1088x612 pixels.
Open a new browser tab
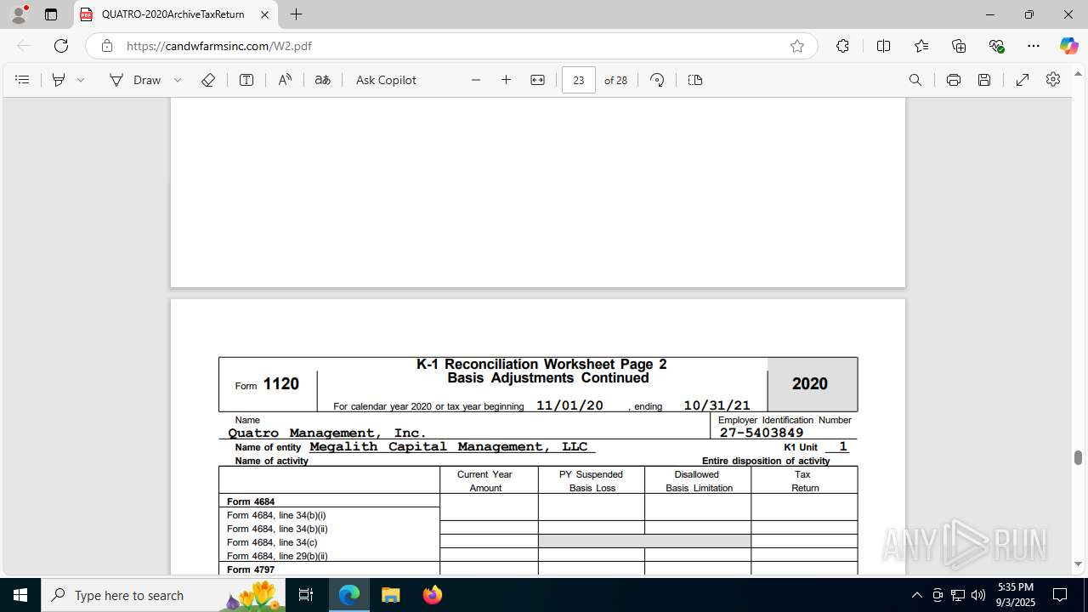[x=296, y=14]
